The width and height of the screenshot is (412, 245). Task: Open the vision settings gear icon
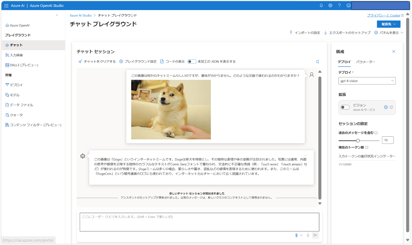386,107
